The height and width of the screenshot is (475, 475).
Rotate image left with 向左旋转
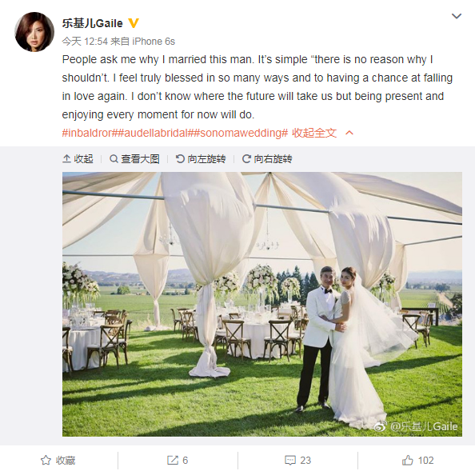pyautogui.click(x=201, y=159)
